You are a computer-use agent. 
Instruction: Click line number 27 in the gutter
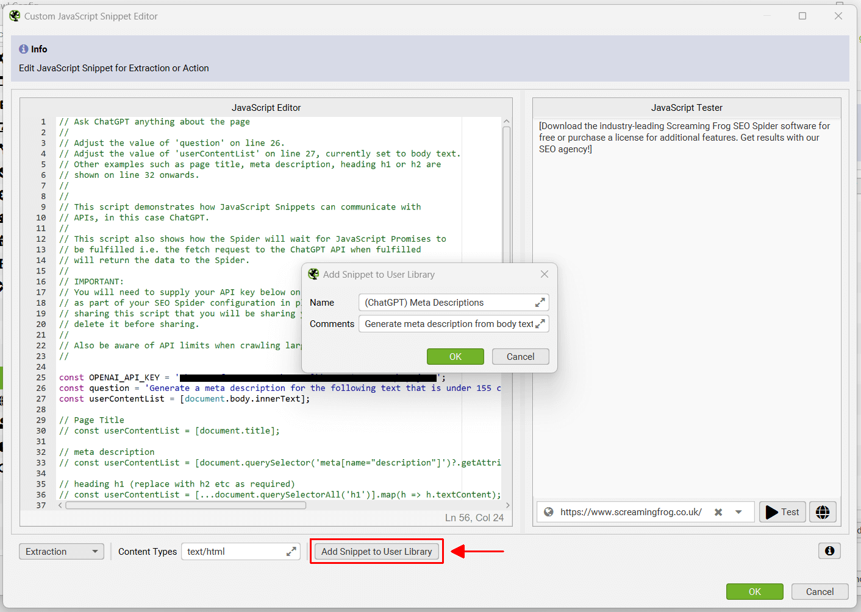pyautogui.click(x=41, y=399)
